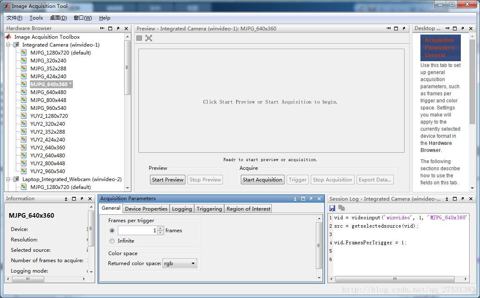Minimize the Information panel
The height and width of the screenshot is (298, 480).
coord(66,199)
